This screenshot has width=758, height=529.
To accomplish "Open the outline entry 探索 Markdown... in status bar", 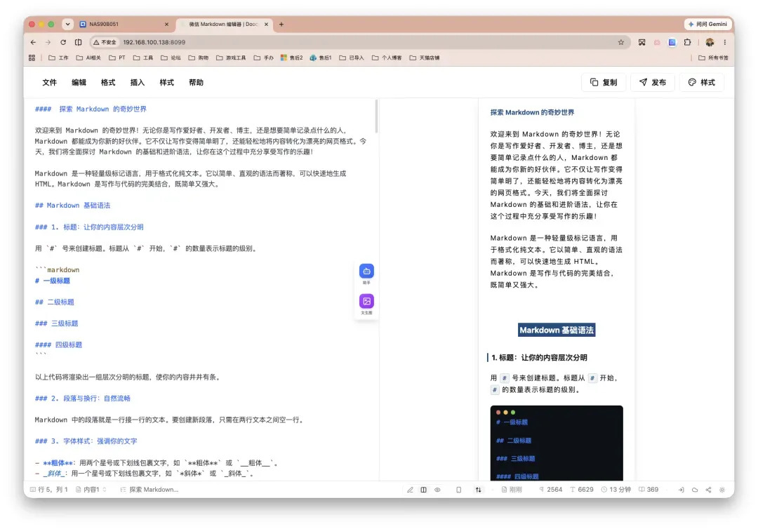I will (149, 490).
